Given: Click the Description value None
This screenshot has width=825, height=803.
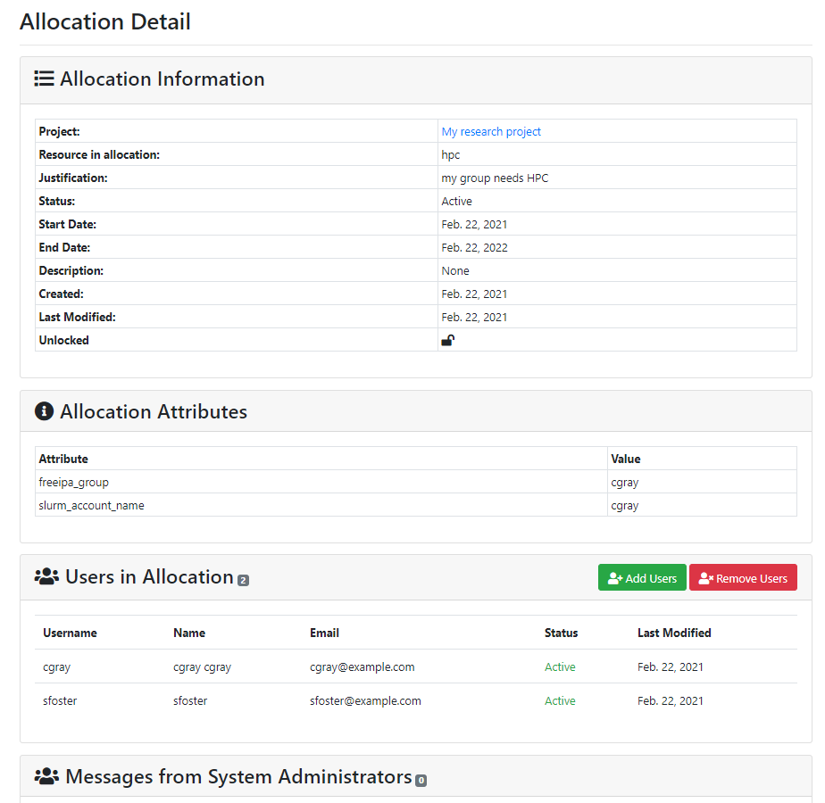Looking at the screenshot, I should (455, 271).
